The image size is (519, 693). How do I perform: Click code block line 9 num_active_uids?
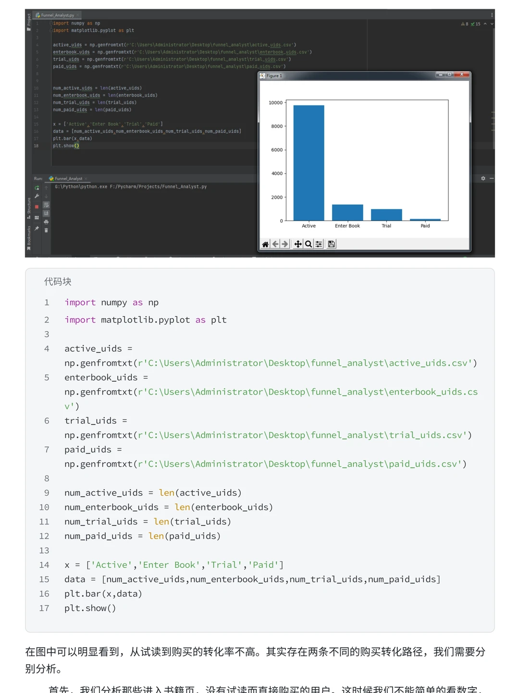pos(153,493)
